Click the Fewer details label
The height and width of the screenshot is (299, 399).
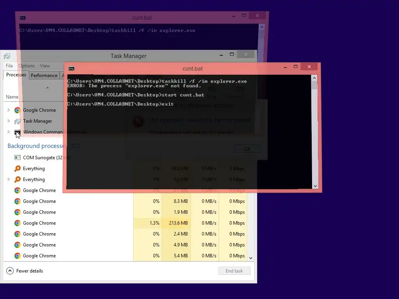pos(30,271)
